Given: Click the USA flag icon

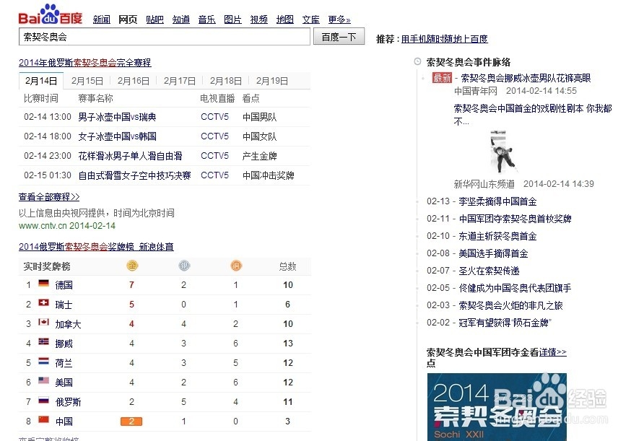Looking at the screenshot, I should tap(43, 380).
